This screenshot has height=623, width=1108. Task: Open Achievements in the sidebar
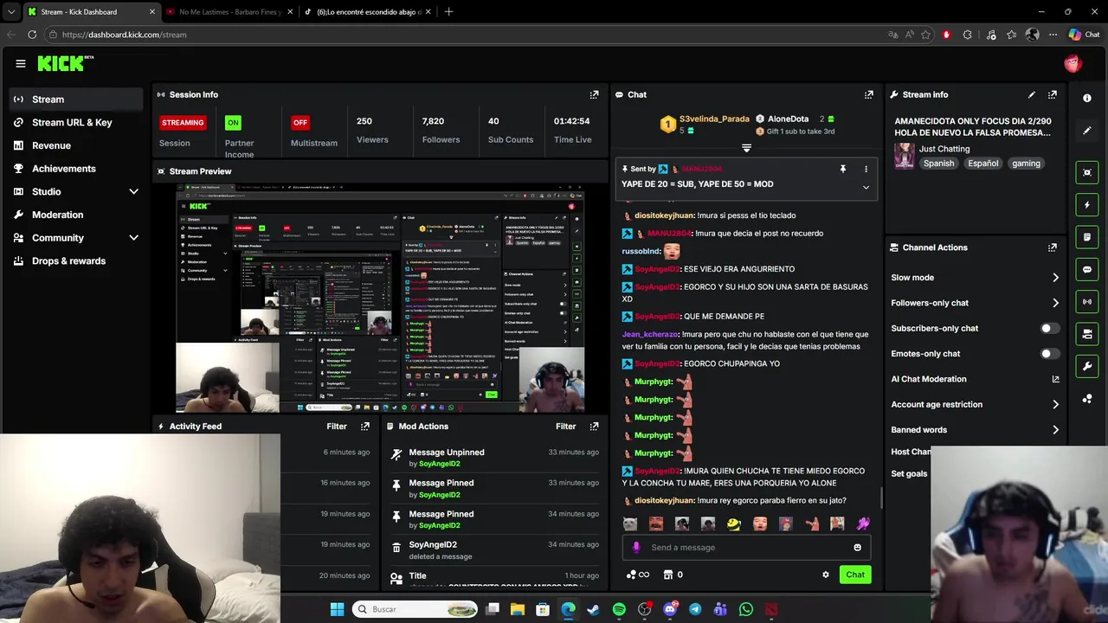pos(76,169)
